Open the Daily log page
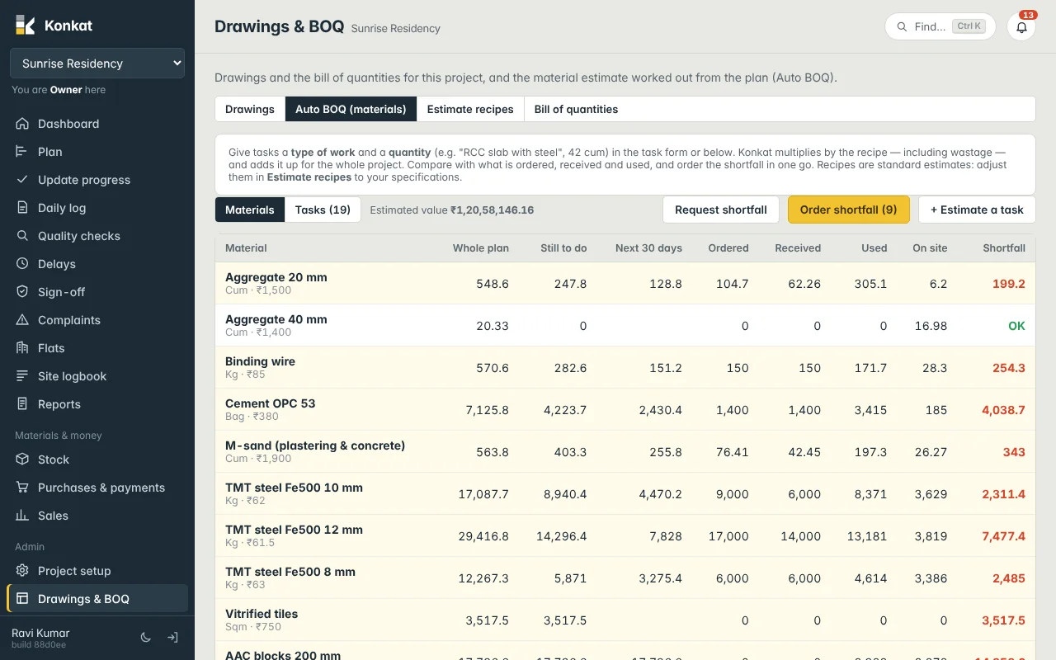Screen dimensions: 1056x660 pos(97,208)
